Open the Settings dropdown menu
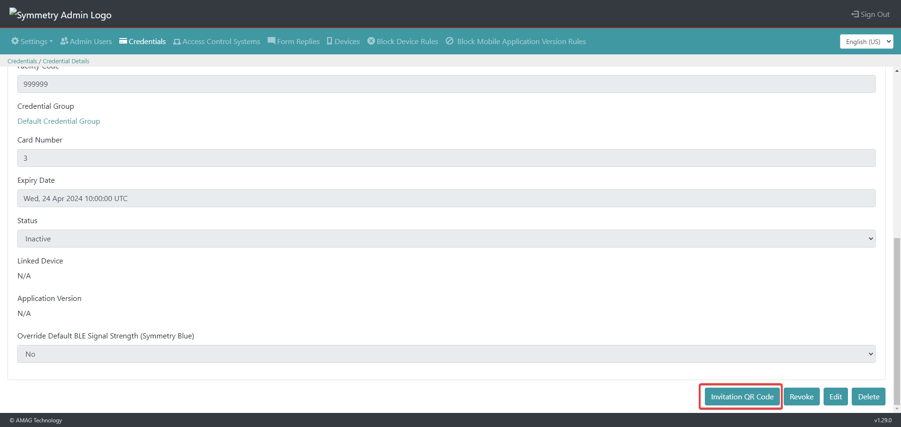901x427 pixels. 32,41
